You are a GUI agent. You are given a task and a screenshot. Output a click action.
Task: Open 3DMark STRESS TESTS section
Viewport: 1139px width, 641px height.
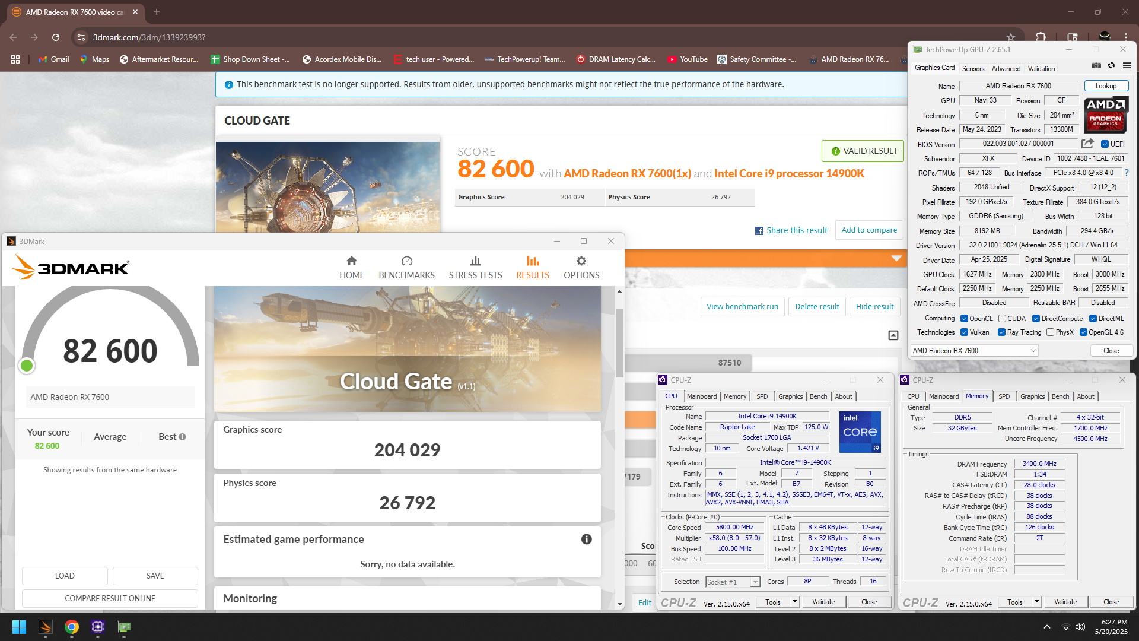point(475,268)
